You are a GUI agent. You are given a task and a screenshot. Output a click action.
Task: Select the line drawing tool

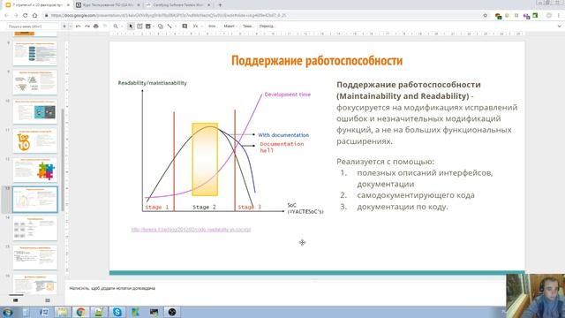click(169, 26)
